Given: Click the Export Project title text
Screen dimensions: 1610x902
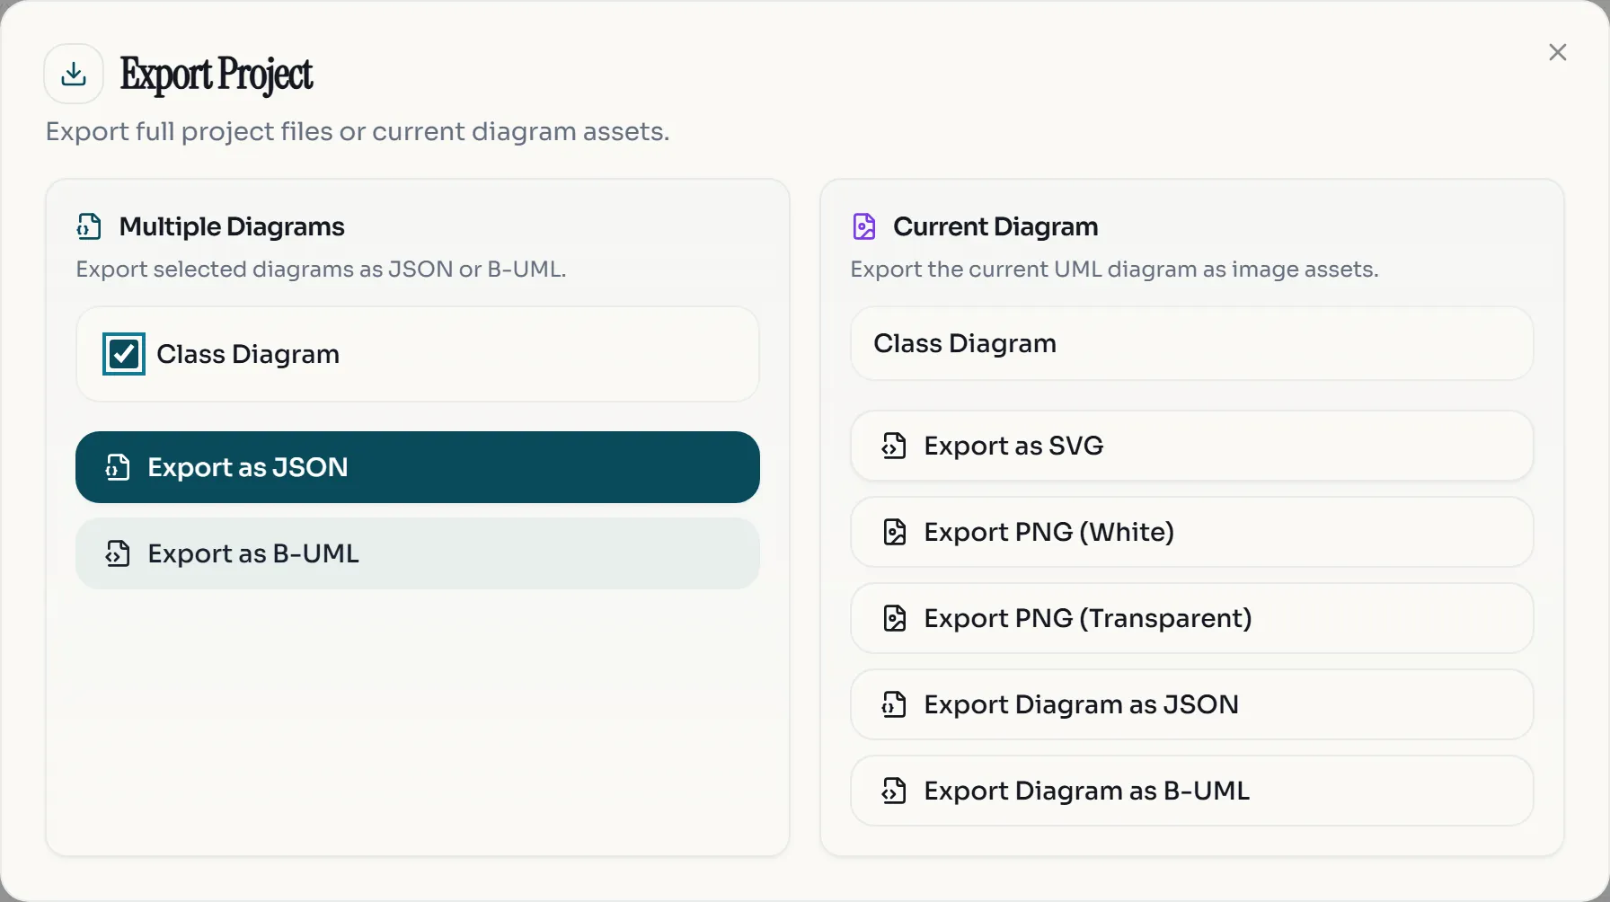Looking at the screenshot, I should (x=217, y=75).
